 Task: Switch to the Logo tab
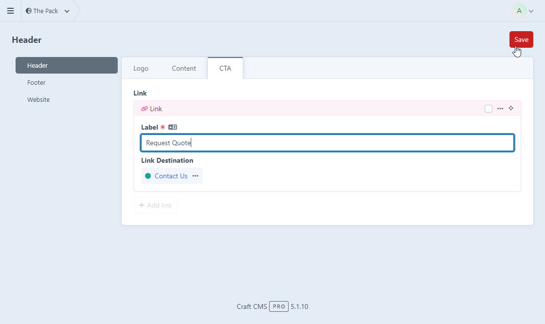pos(141,68)
